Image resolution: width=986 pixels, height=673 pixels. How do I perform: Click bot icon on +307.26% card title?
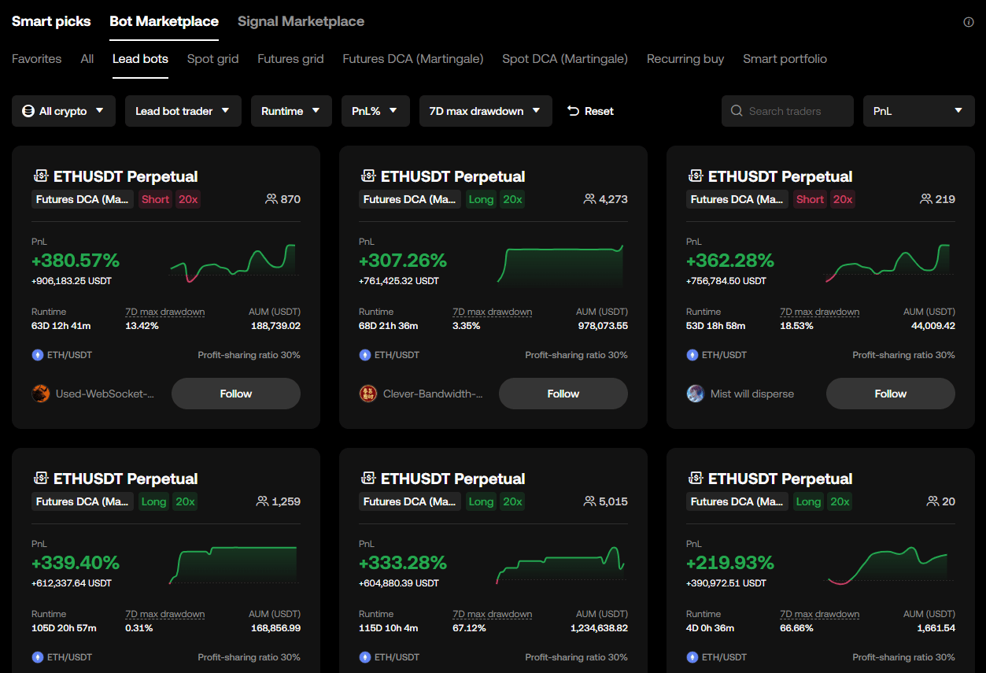(367, 176)
